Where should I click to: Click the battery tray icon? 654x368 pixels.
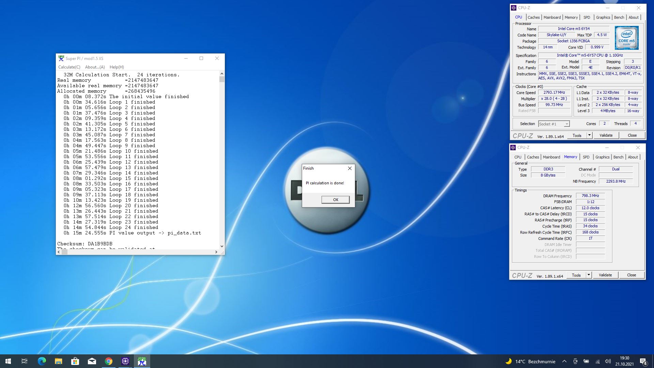[x=586, y=362]
